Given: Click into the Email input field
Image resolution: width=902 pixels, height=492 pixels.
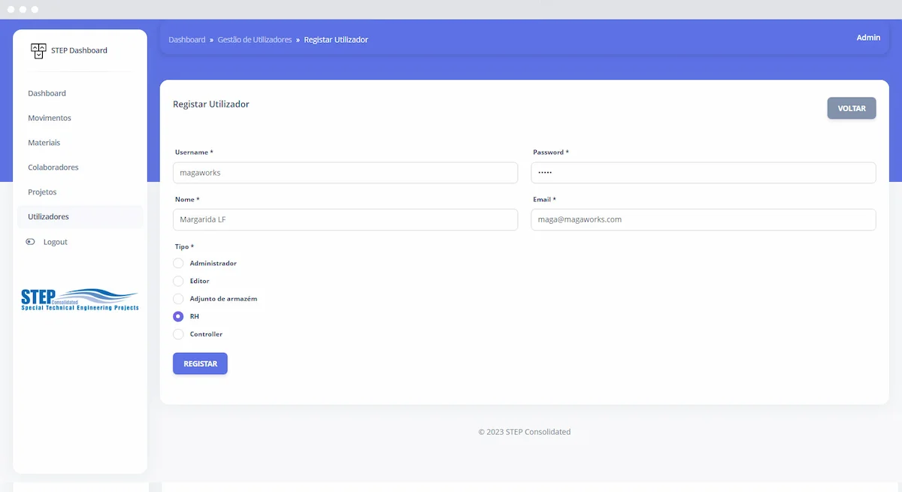Looking at the screenshot, I should [704, 219].
